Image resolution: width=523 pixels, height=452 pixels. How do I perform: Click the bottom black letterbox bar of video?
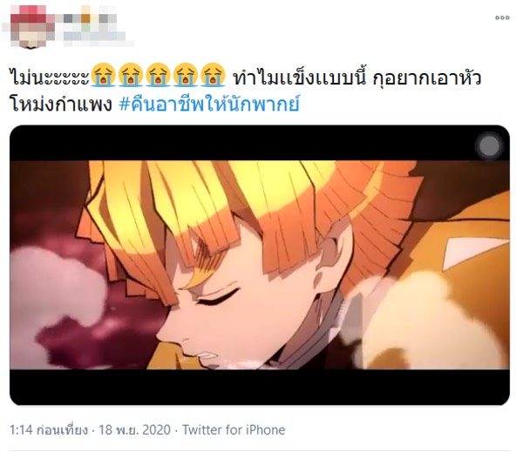click(260, 387)
